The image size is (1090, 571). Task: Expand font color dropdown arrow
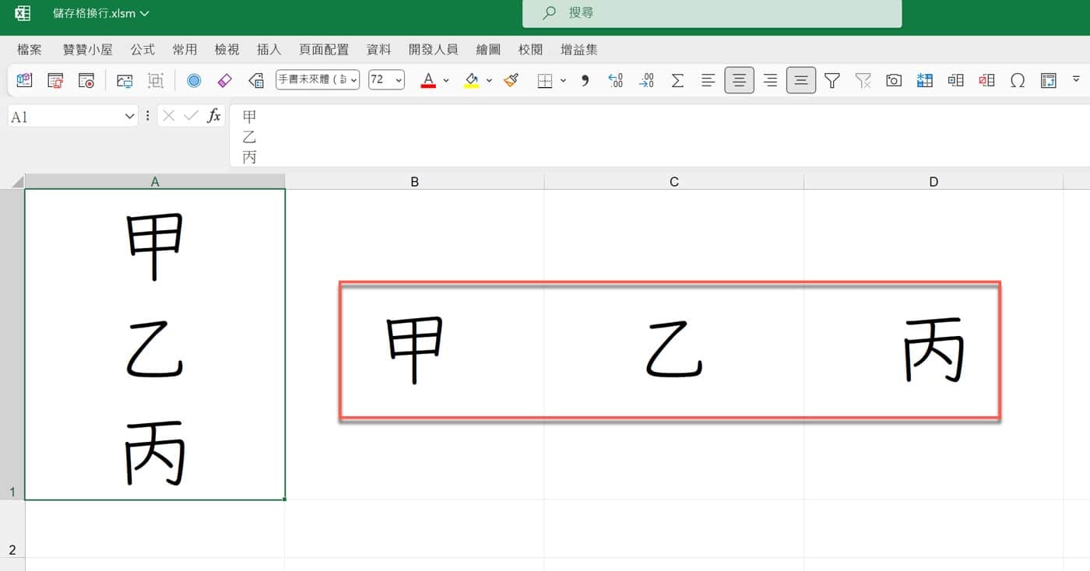pyautogui.click(x=446, y=80)
